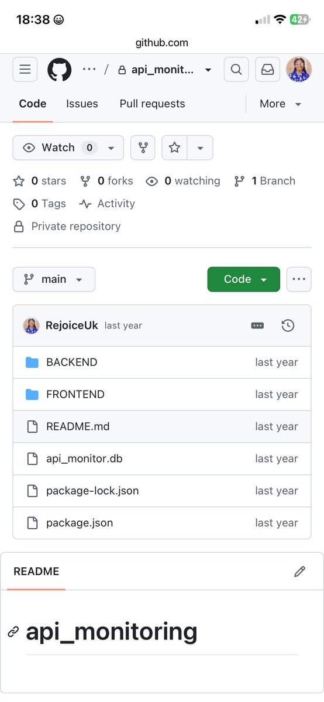Screen dimensions: 324x702
Task: Edit README with pencil icon
Action: click(299, 571)
